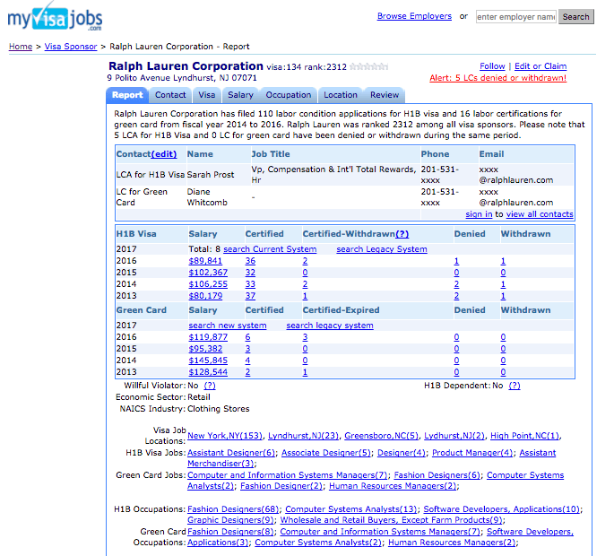Switch to the Contact tab
614x556 pixels.
click(170, 95)
